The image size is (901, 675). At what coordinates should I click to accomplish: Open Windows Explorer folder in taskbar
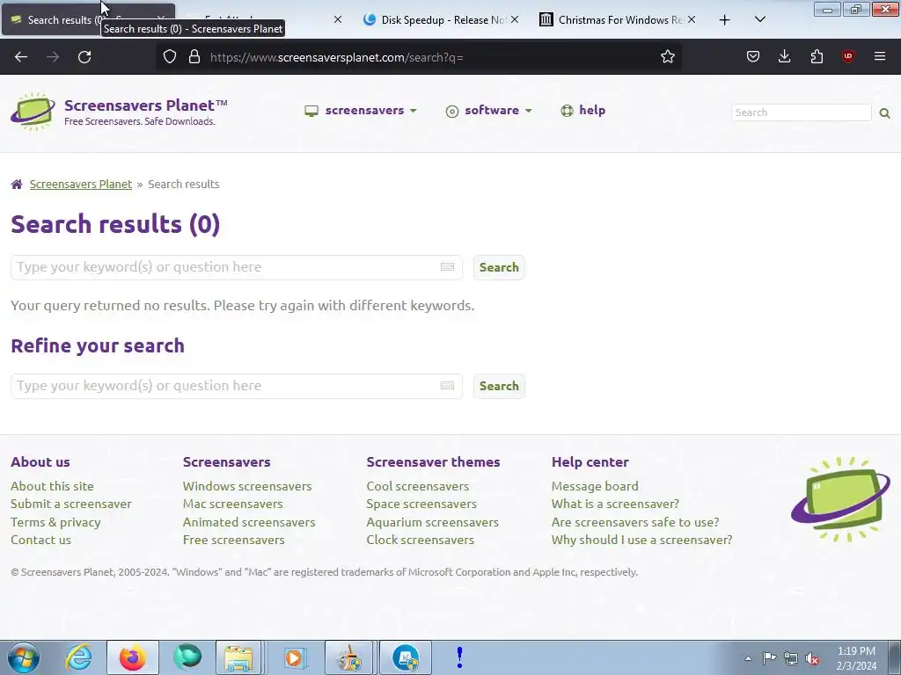coord(239,657)
